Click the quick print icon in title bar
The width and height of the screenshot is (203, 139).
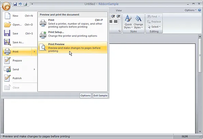[25, 4]
